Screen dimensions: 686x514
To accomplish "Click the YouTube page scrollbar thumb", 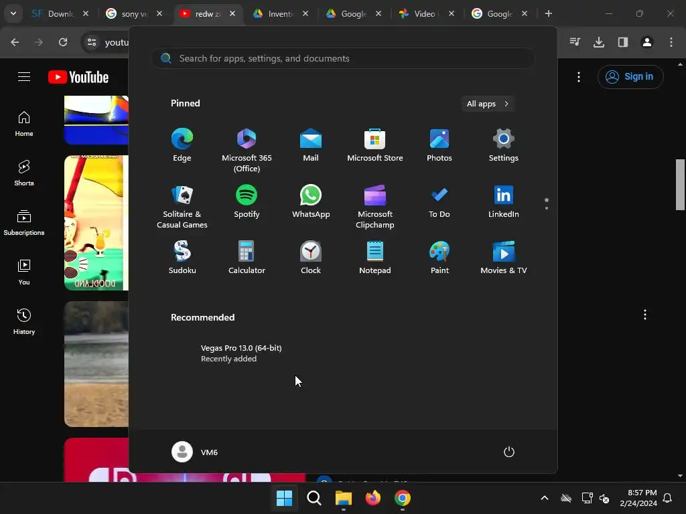I will tap(680, 185).
